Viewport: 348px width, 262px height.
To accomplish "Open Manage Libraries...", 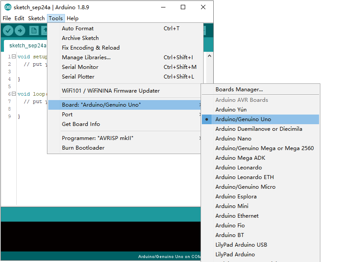I will pyautogui.click(x=125, y=57).
